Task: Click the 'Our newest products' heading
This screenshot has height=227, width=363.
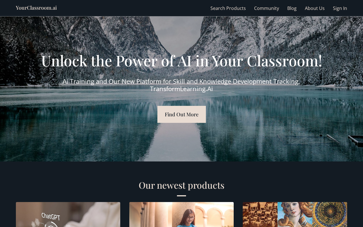Action: coord(181,185)
